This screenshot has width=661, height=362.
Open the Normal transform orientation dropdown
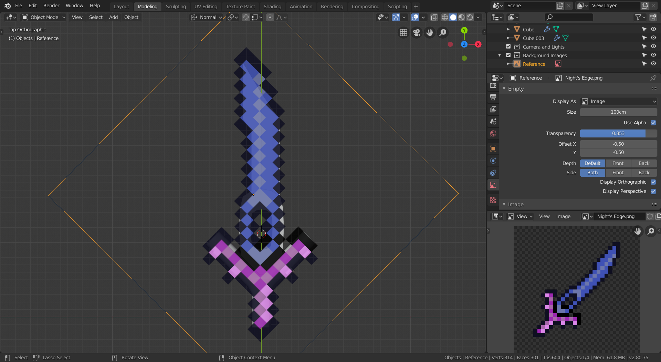[207, 17]
